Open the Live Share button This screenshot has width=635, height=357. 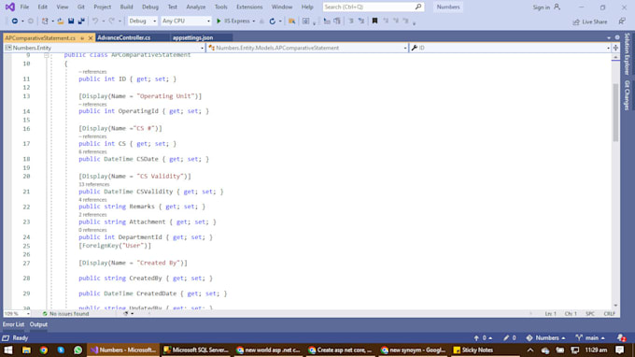[590, 21]
